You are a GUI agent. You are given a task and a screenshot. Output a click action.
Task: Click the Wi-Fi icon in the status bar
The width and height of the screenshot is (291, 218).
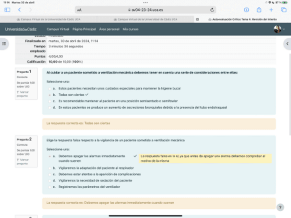pos(270,2)
